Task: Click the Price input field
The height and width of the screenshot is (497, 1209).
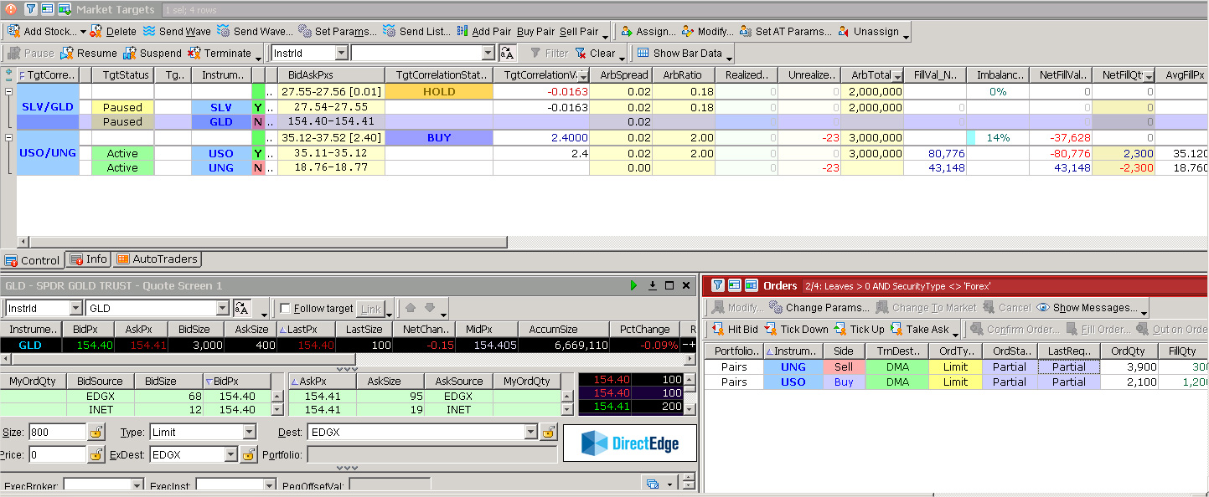Action: (57, 454)
